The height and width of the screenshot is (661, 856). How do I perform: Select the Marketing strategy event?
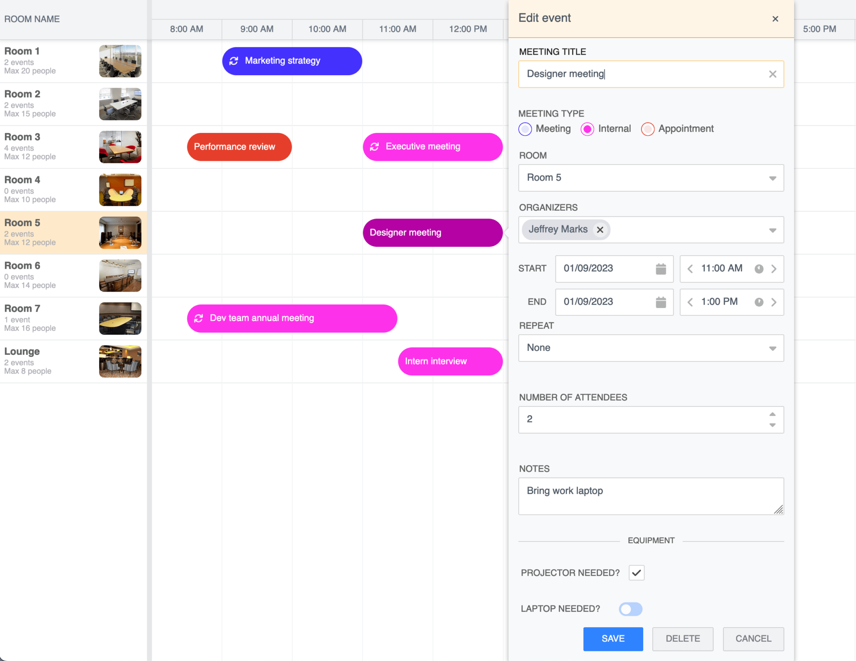pyautogui.click(x=292, y=61)
